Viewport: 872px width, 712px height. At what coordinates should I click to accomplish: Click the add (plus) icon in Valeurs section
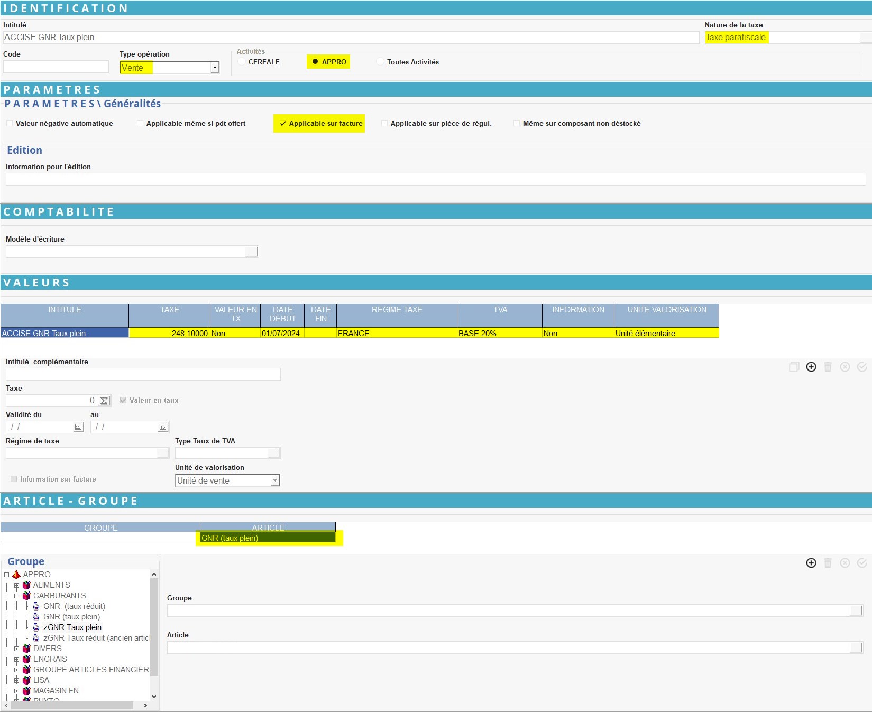pos(811,367)
